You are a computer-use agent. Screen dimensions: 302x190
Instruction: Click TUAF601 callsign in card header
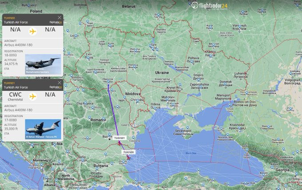[x=9, y=83]
